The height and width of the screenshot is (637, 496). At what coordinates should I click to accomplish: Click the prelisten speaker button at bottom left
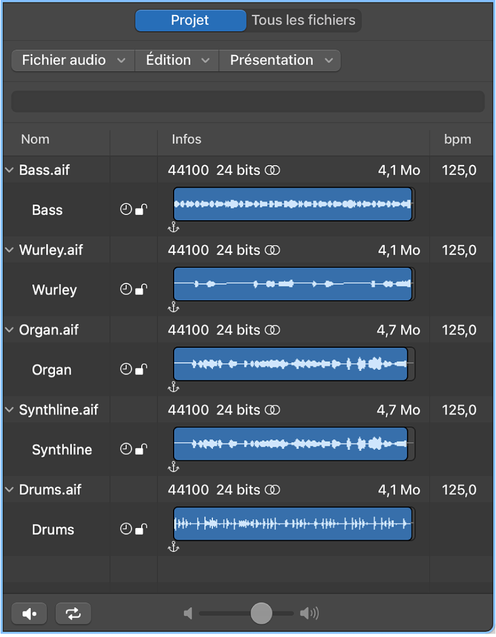(28, 613)
